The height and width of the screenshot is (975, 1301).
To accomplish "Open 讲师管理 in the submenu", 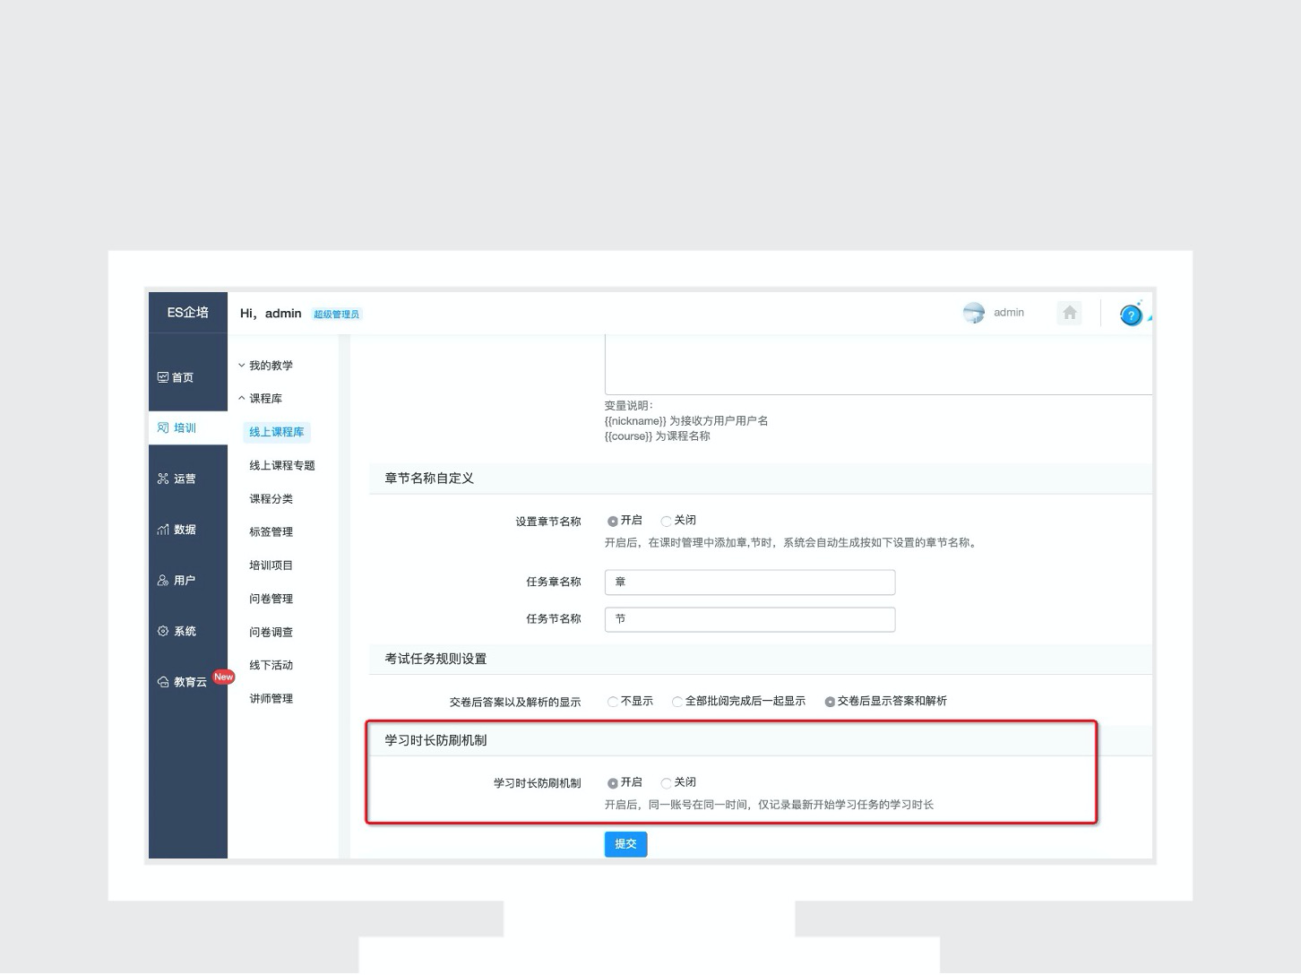I will coord(271,699).
